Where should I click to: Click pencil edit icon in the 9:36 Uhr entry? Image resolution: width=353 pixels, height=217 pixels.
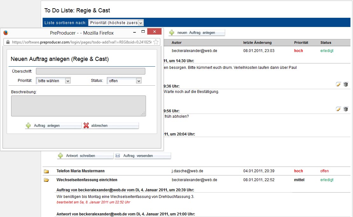click(x=338, y=84)
